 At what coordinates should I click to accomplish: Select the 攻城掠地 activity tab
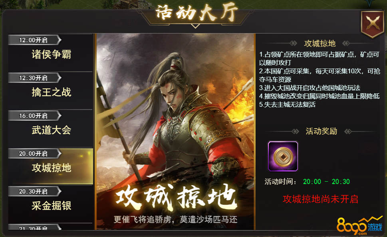click(51, 166)
